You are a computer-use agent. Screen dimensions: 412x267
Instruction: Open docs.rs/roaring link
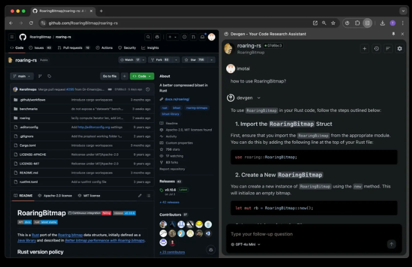pos(177,99)
